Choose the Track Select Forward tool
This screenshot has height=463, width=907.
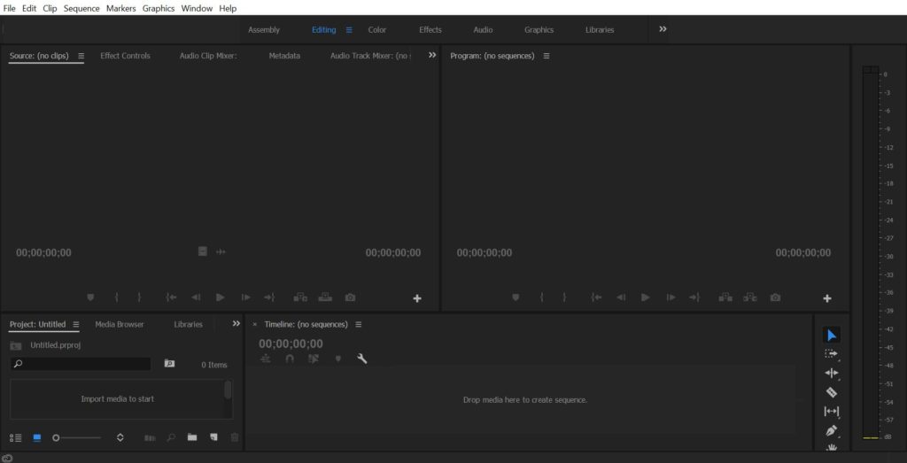pyautogui.click(x=831, y=353)
